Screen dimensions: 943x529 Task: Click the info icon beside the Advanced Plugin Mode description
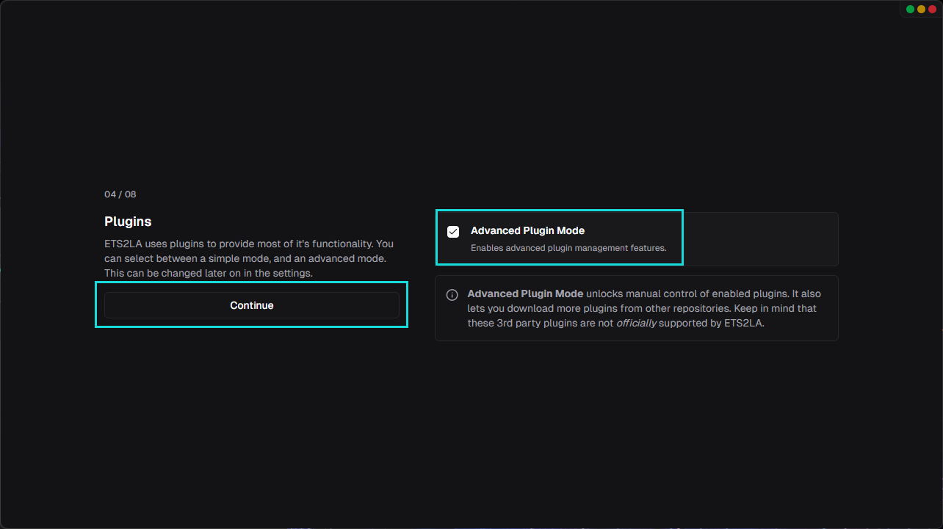click(452, 295)
